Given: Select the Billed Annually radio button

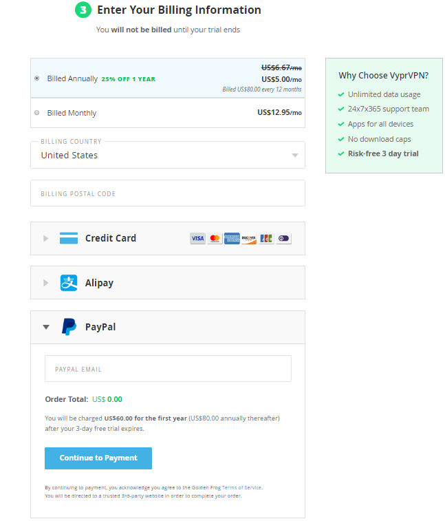Looking at the screenshot, I should point(37,78).
